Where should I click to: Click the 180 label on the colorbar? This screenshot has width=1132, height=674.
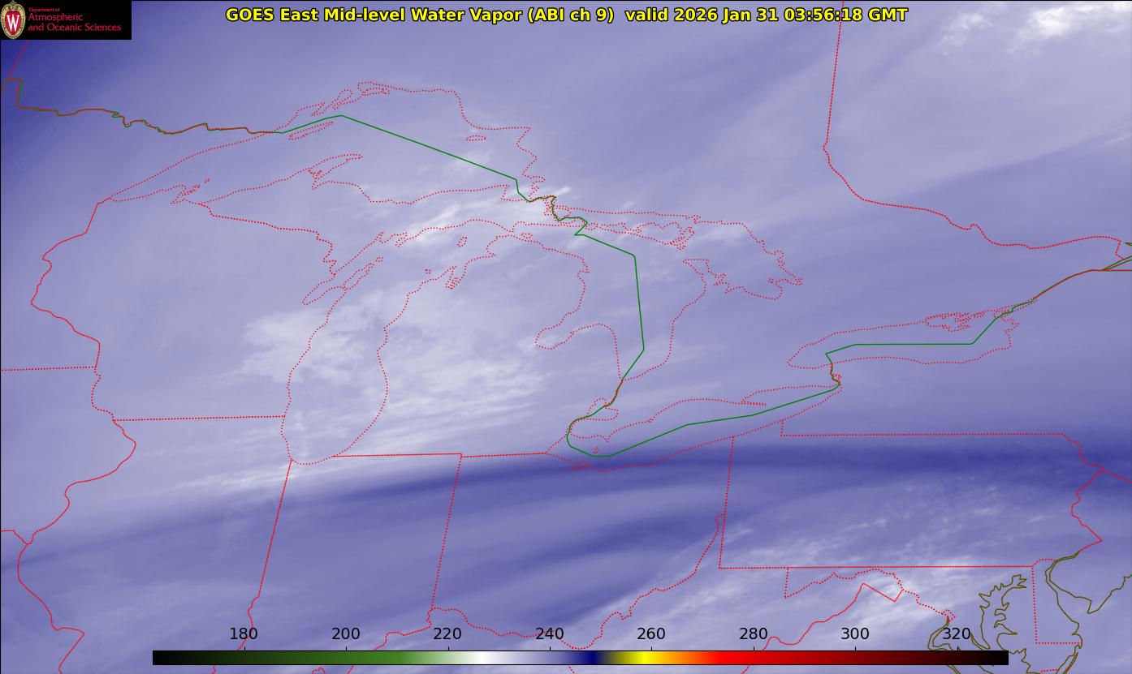pos(244,633)
